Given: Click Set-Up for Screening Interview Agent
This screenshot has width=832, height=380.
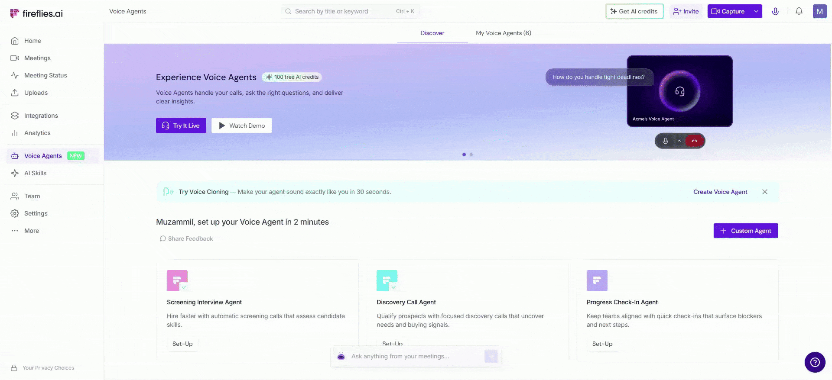Looking at the screenshot, I should (x=182, y=344).
